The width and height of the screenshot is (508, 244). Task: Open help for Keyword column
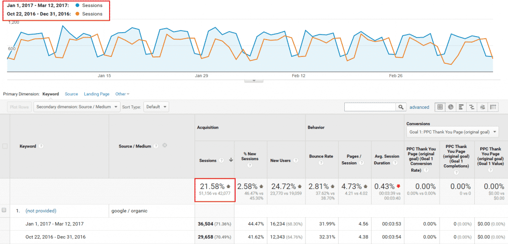[41, 146]
